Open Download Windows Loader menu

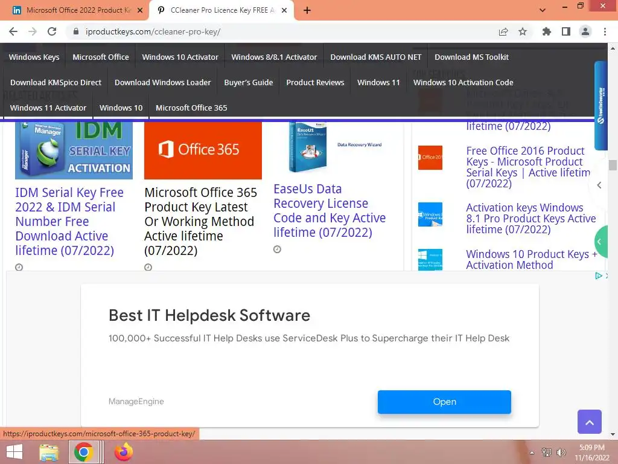pyautogui.click(x=163, y=82)
